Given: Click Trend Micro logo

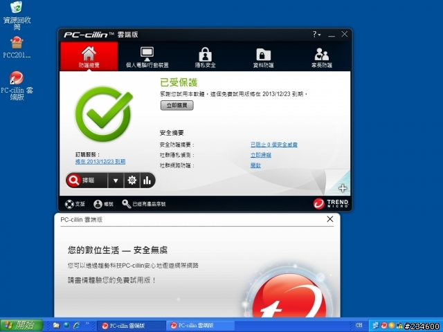Looking at the screenshot, I should (x=331, y=203).
